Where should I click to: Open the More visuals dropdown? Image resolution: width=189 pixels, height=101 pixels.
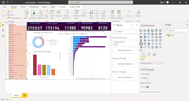point(103,15)
